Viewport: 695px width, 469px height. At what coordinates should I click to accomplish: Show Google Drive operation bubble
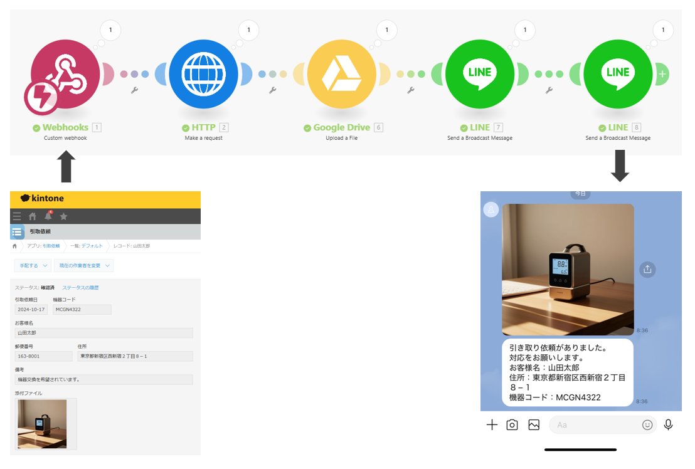pyautogui.click(x=387, y=30)
